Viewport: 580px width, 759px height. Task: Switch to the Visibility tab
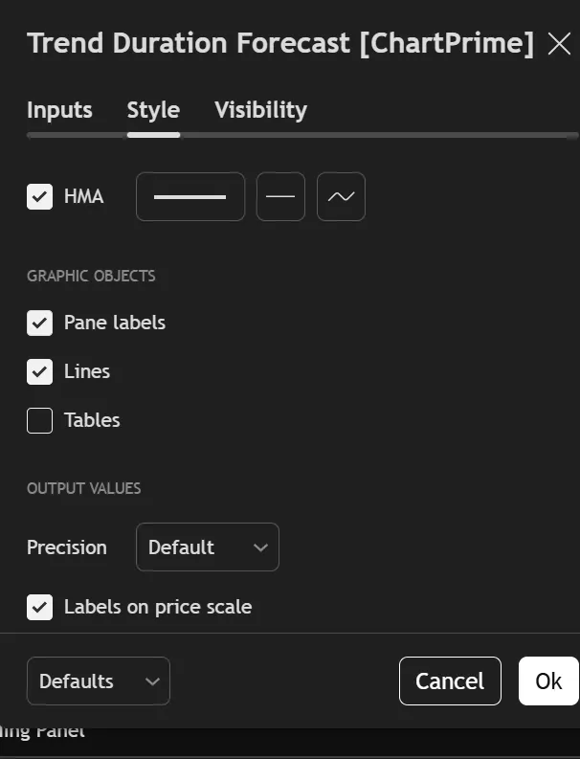(x=260, y=110)
